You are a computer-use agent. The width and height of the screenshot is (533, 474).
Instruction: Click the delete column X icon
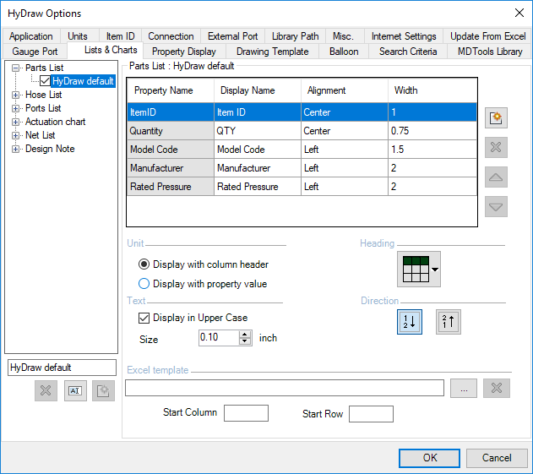pyautogui.click(x=496, y=147)
